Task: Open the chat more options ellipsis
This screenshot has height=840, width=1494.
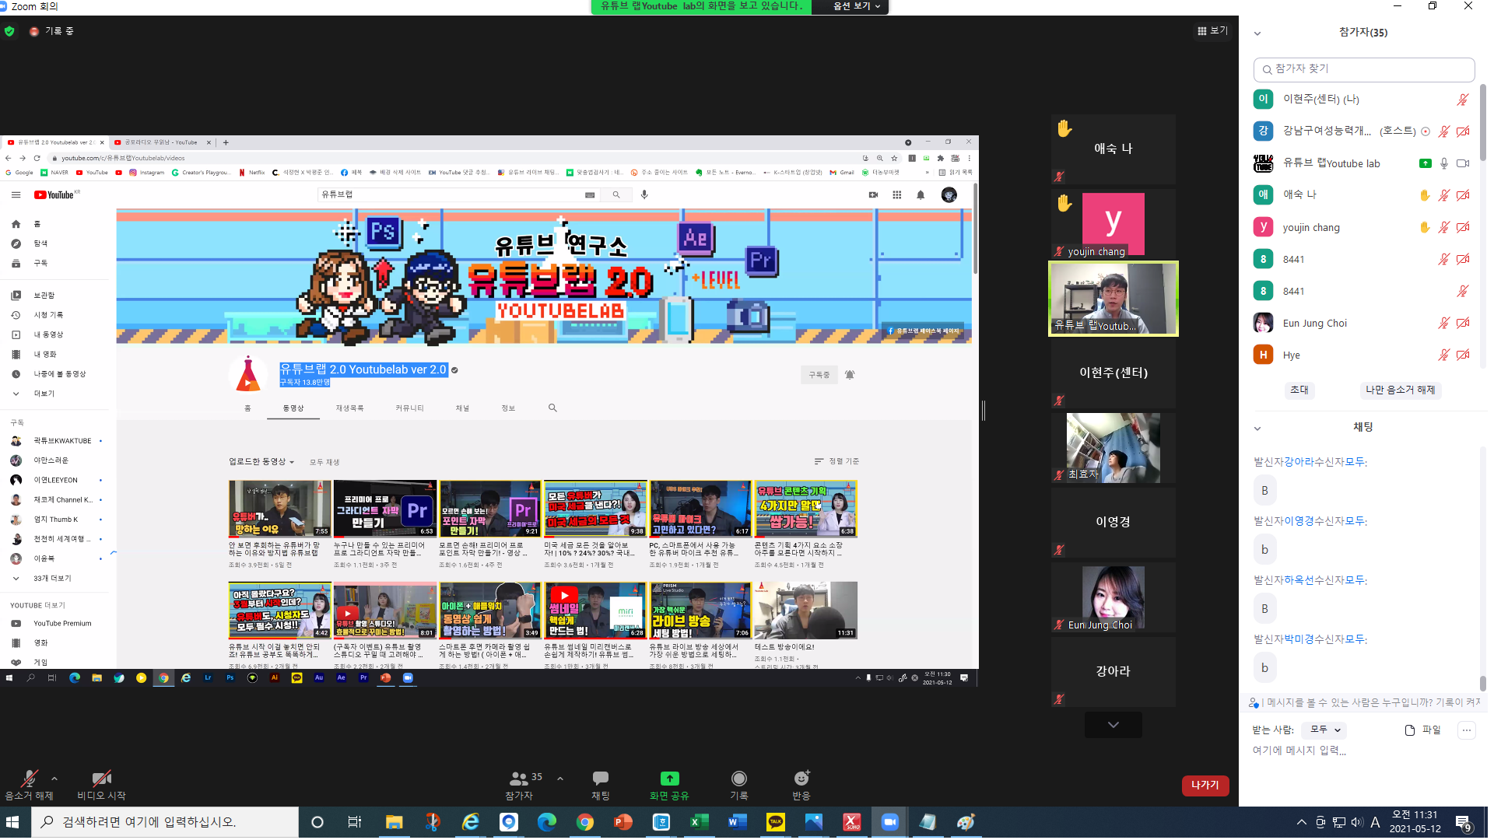Action: click(1466, 730)
